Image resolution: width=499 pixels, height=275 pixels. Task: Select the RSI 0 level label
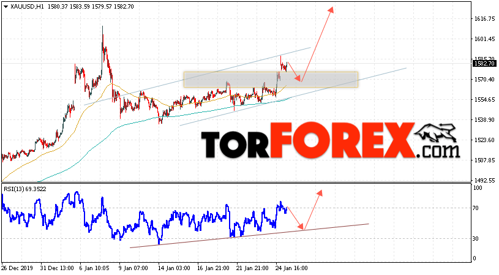[x=474, y=258]
